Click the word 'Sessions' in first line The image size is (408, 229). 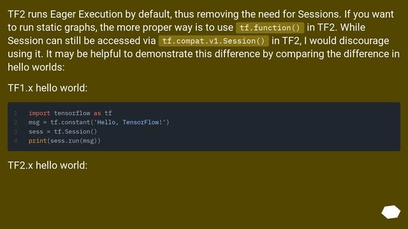pyautogui.click(x=319, y=14)
